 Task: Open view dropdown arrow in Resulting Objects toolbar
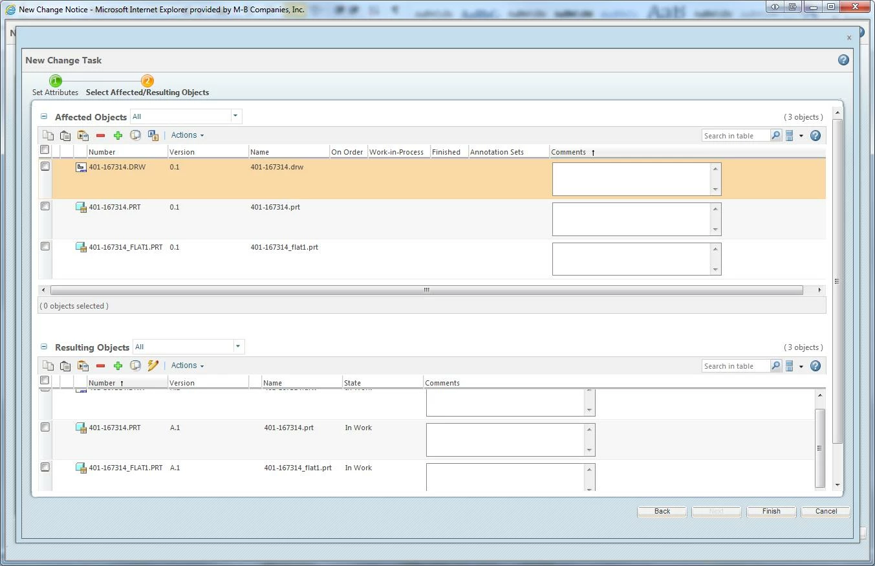point(801,366)
